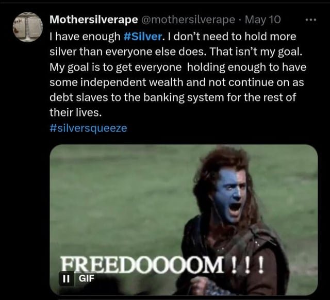Follow the #silversqueeze hashtag
The height and width of the screenshot is (300, 330).
[x=88, y=128]
